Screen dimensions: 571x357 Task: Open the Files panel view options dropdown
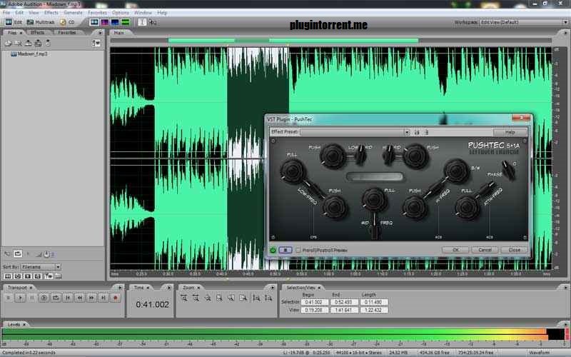(x=96, y=43)
